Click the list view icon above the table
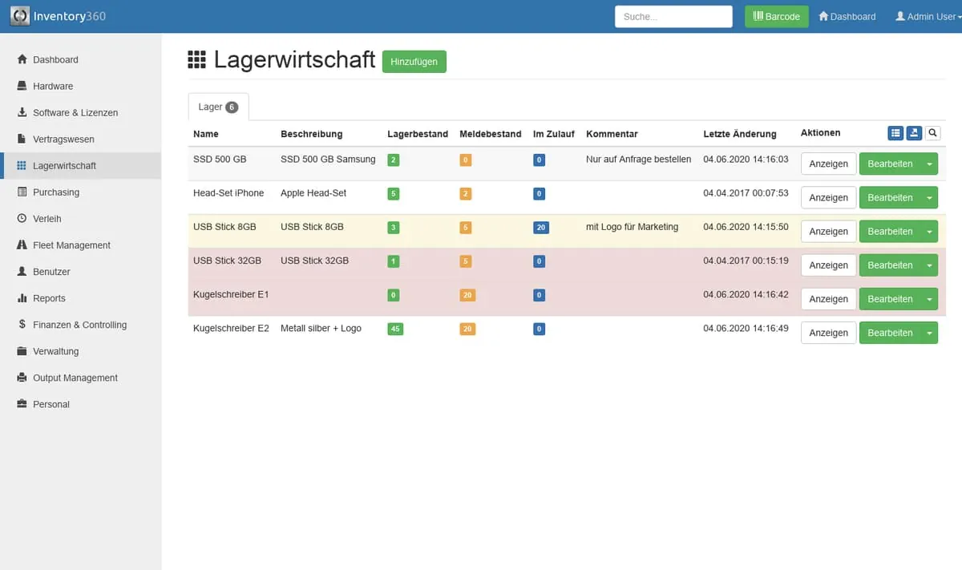The image size is (962, 570). tap(895, 133)
